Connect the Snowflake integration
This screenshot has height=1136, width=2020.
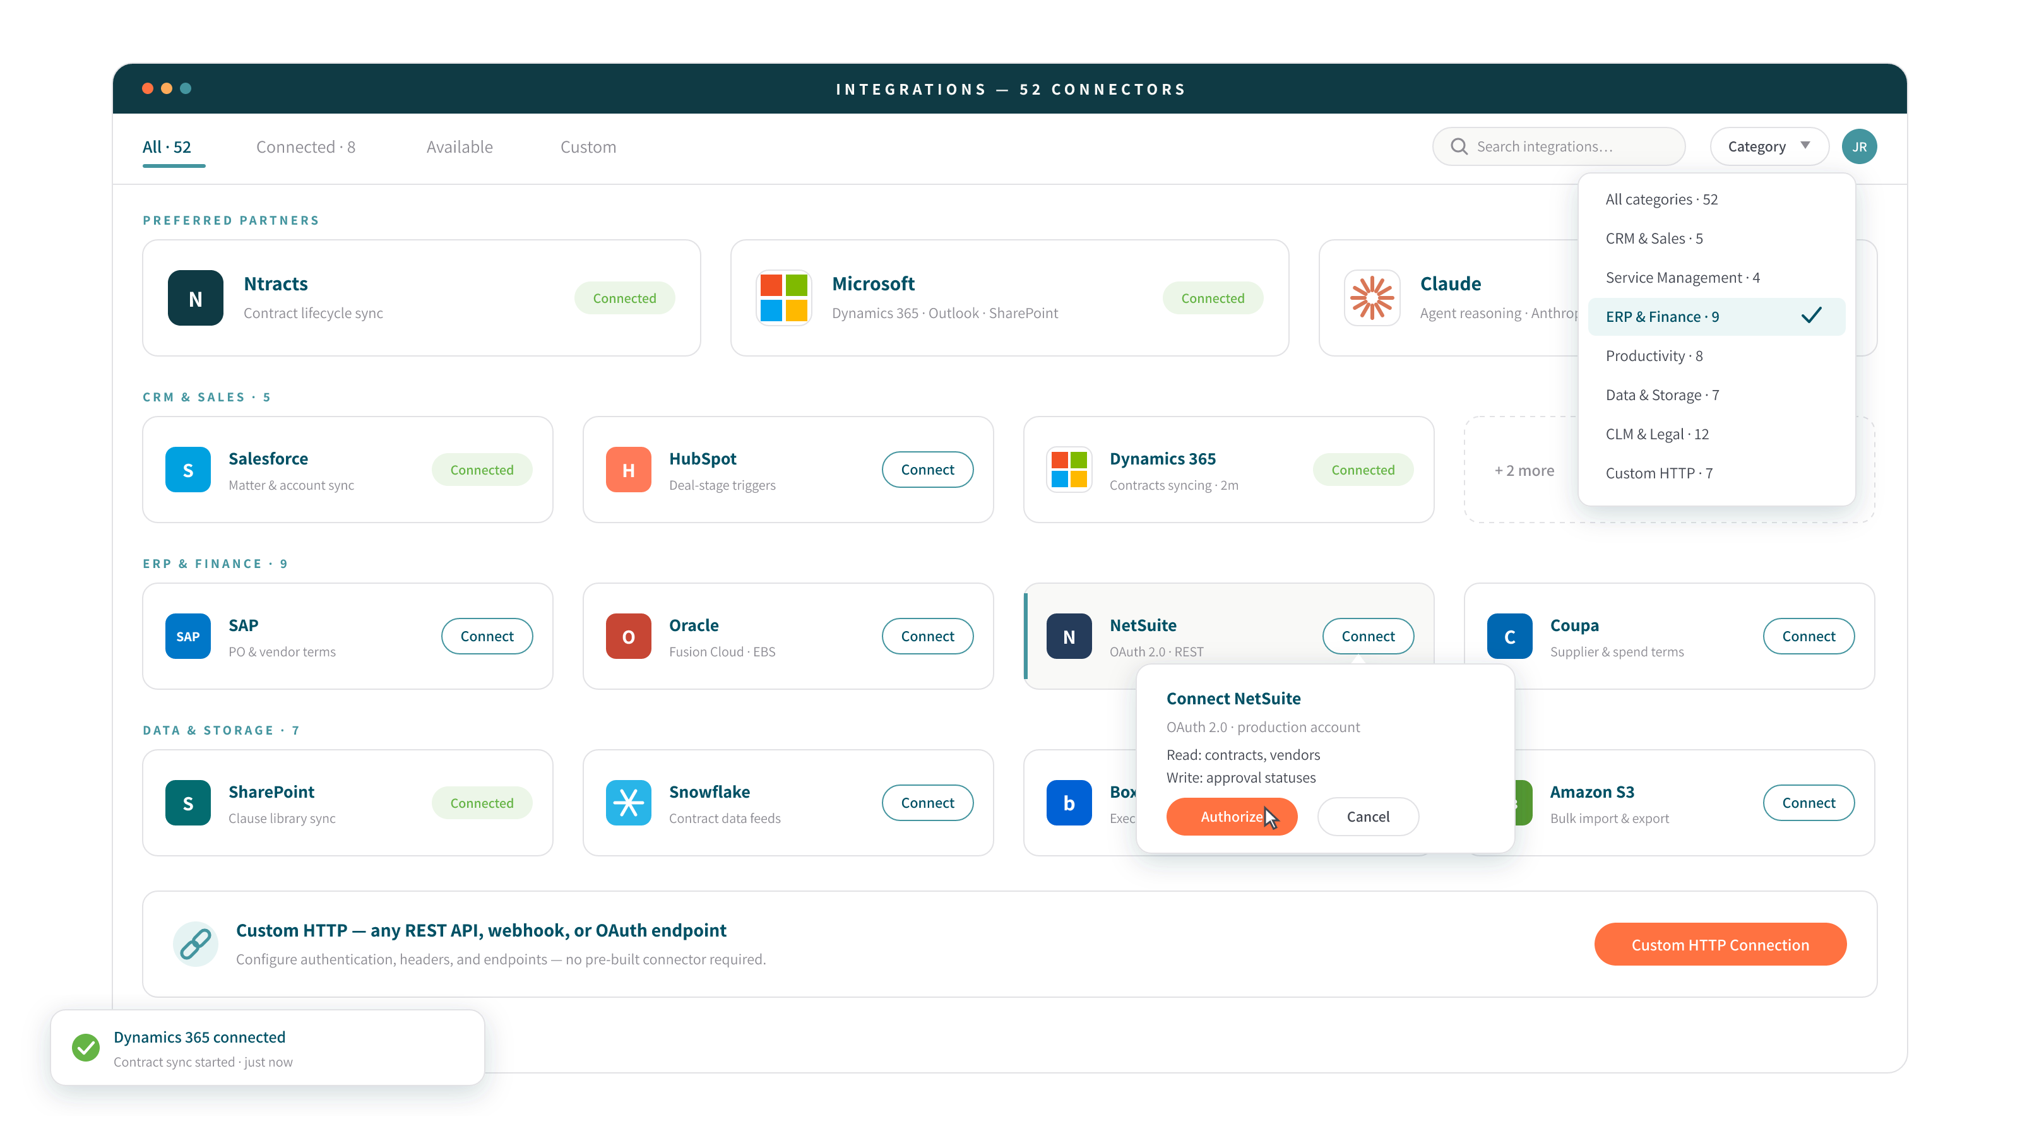(x=927, y=803)
